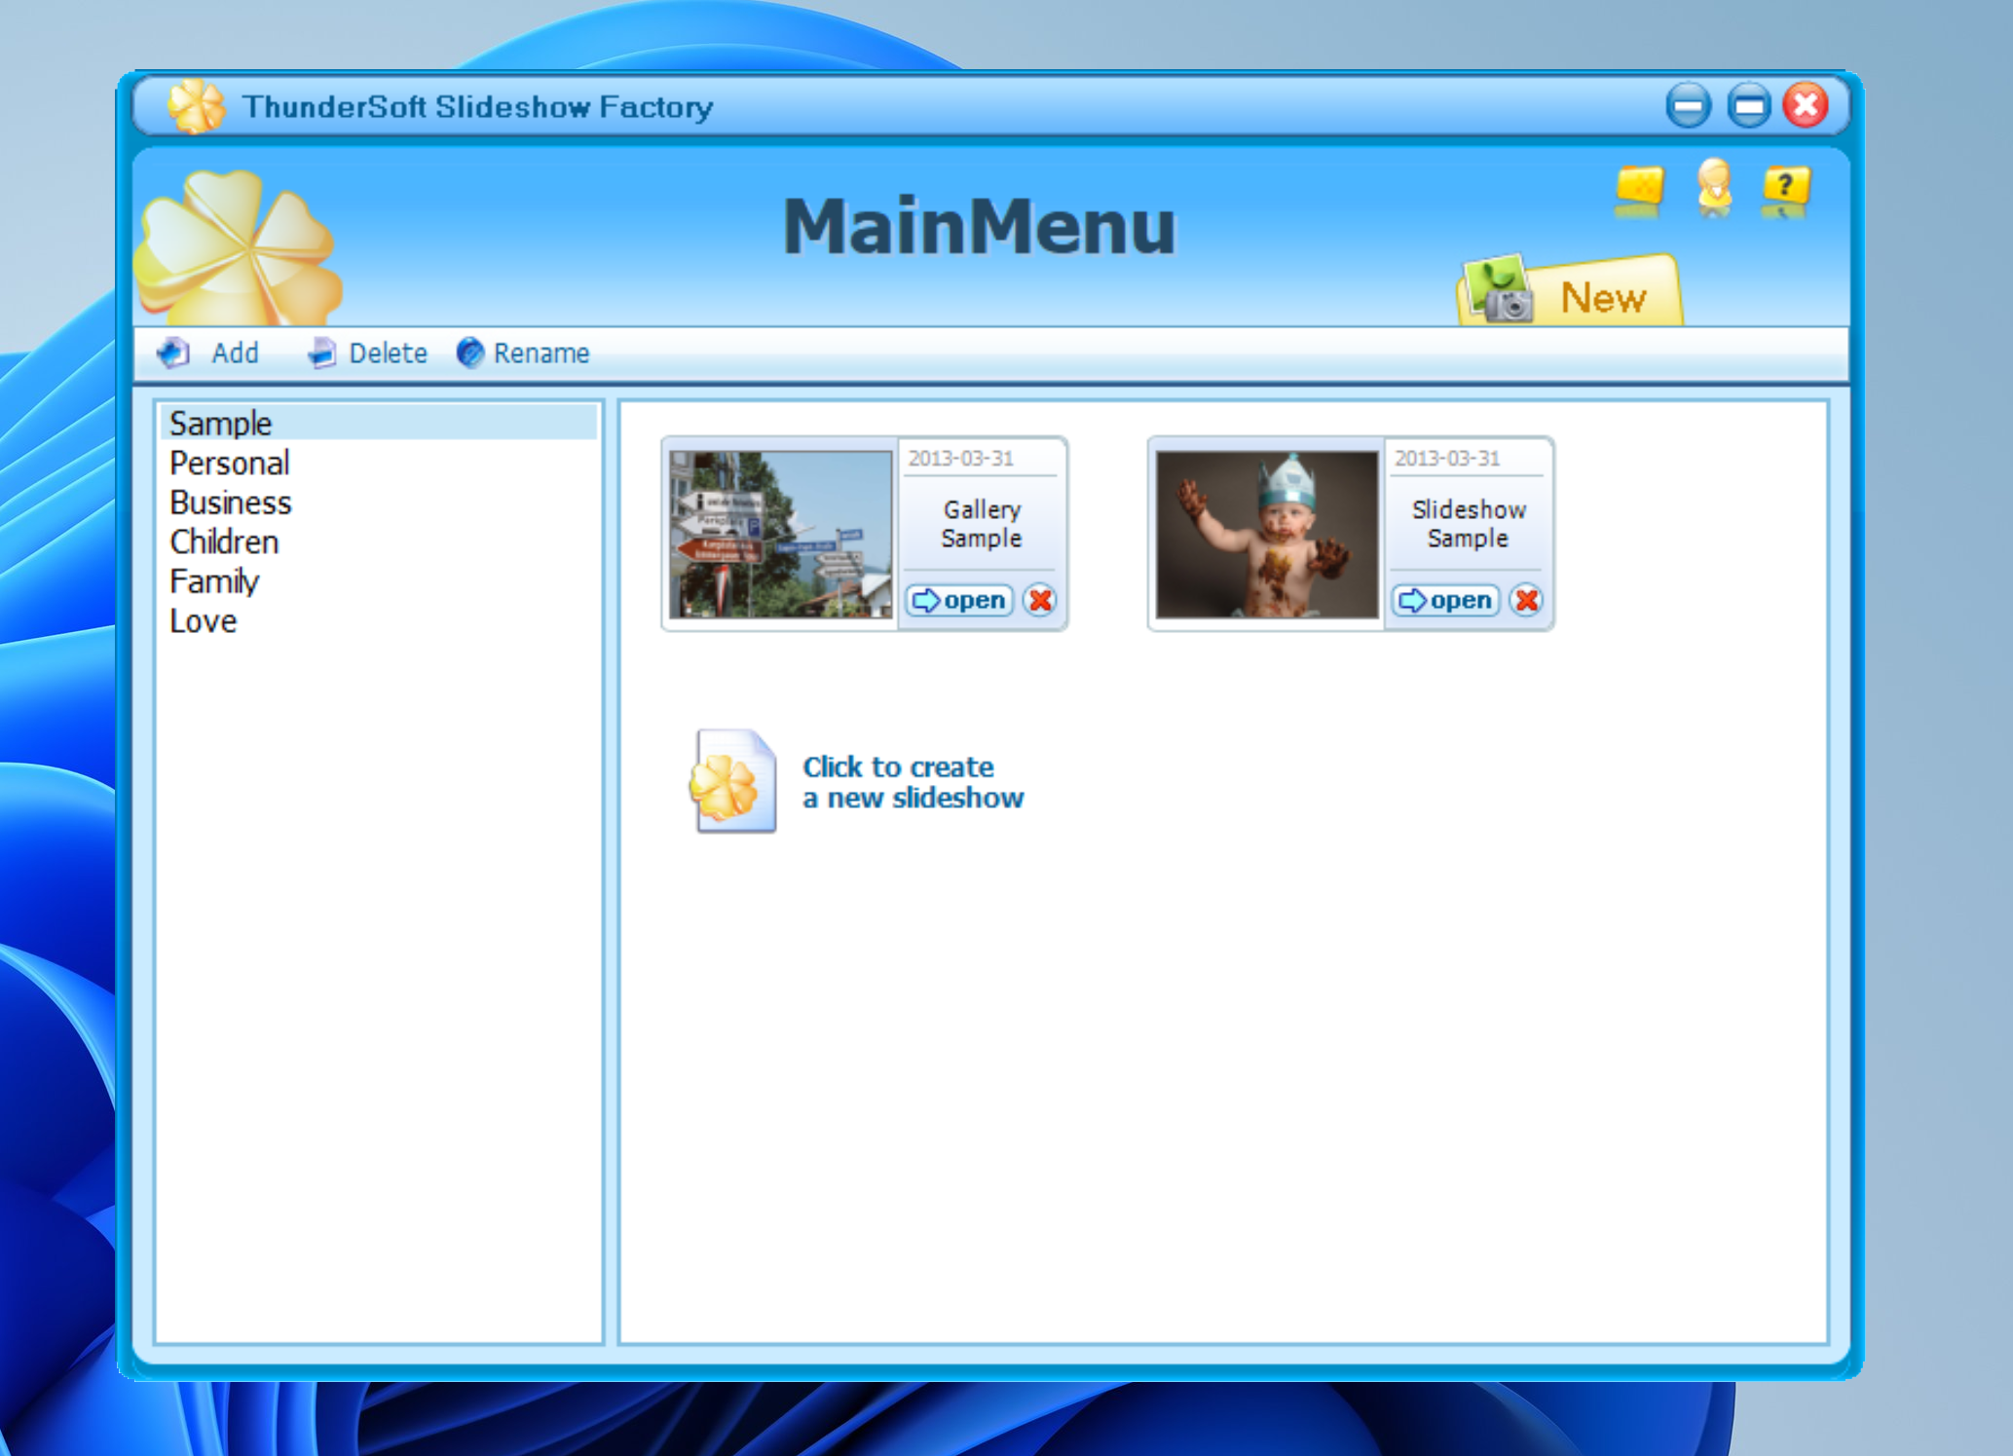Image resolution: width=2013 pixels, height=1456 pixels.
Task: Open help via the question mark icon
Action: (x=1785, y=187)
